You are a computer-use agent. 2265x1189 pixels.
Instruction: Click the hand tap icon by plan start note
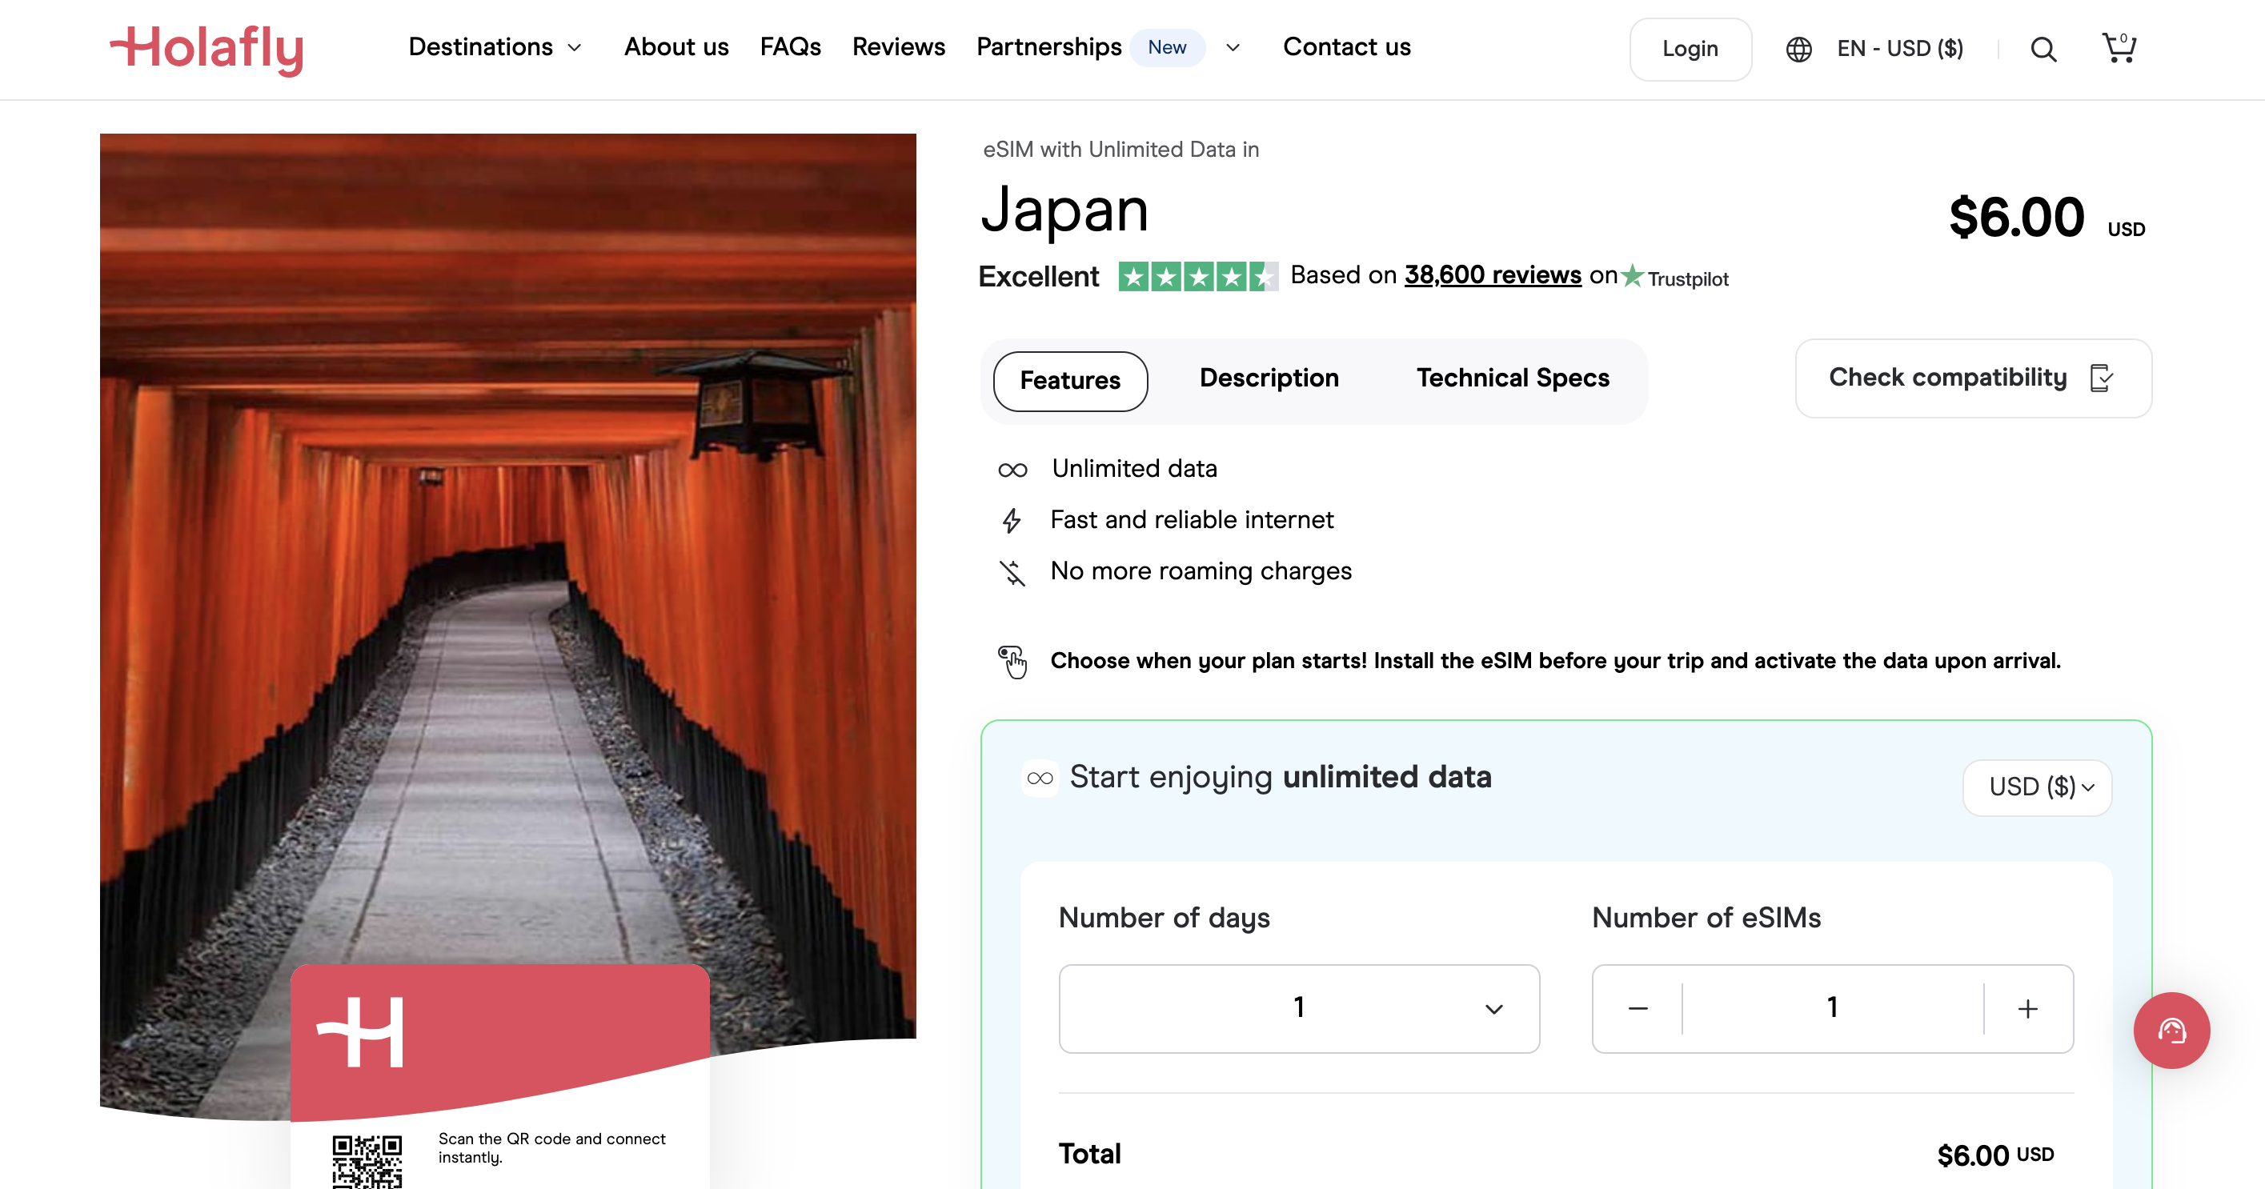click(x=1012, y=662)
